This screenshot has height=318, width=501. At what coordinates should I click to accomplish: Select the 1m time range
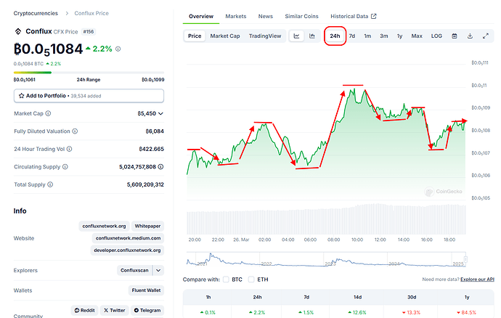click(367, 36)
